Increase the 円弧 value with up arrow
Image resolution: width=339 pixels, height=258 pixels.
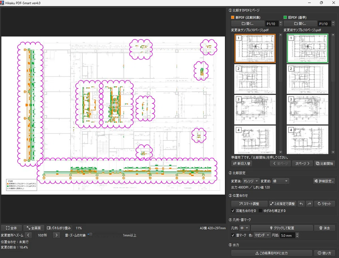click(297, 234)
